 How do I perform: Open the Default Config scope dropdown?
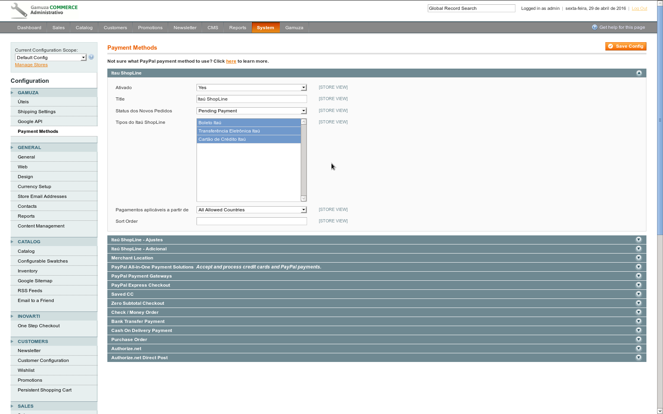[51, 58]
